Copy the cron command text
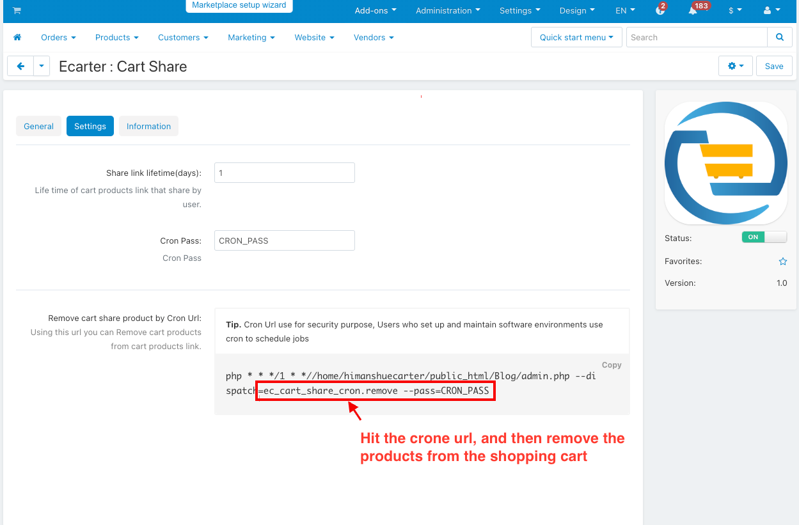This screenshot has width=799, height=525. point(611,364)
